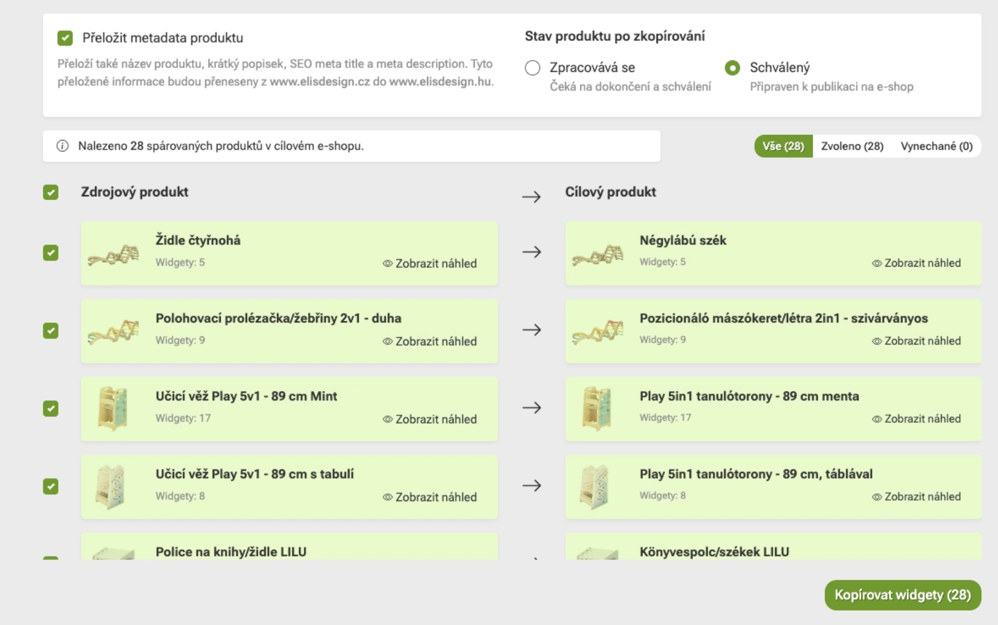Click the arrow icon in the Židle čtyřnohá row

click(532, 252)
